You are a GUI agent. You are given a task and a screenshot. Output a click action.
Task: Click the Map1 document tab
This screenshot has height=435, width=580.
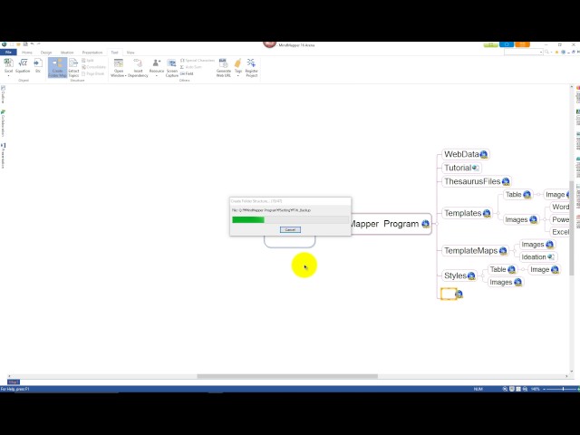tap(14, 382)
